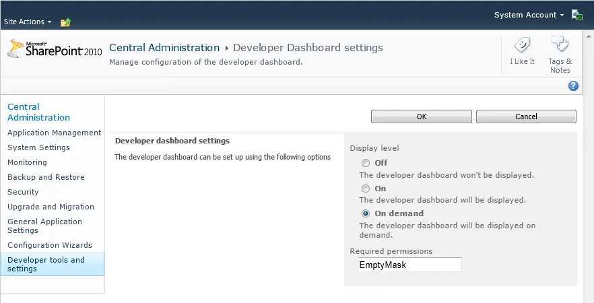Click the 'Display level' label
Image resolution: width=594 pixels, height=303 pixels.
point(374,148)
